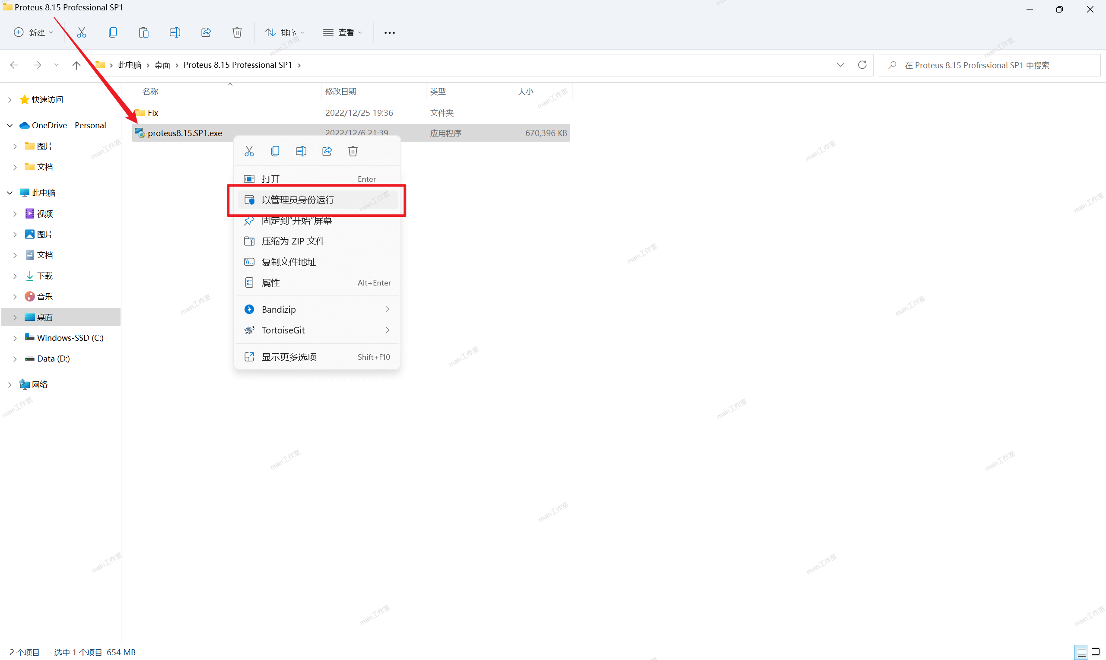Expand the Windows-SSD (C:) tree node

15,338
